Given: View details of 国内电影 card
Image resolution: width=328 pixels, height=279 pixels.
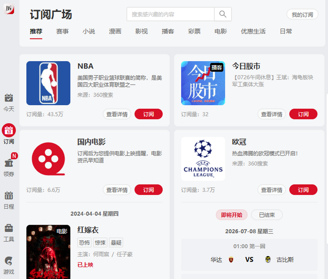Looking at the screenshot, I should (117, 190).
